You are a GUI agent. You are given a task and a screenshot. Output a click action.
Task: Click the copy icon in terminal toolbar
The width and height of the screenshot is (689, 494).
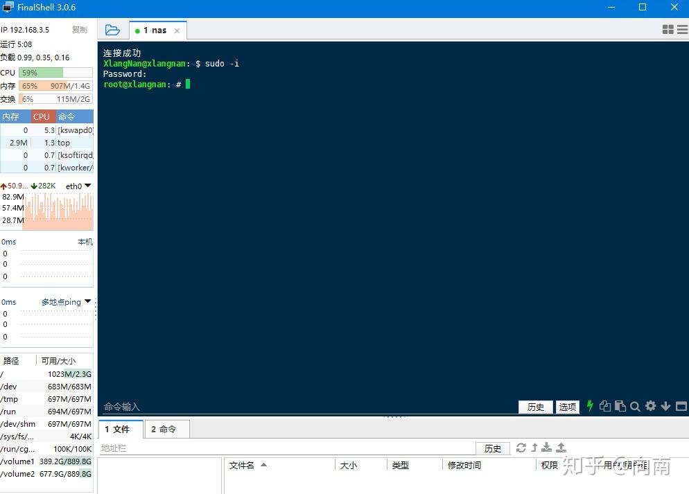tap(604, 407)
